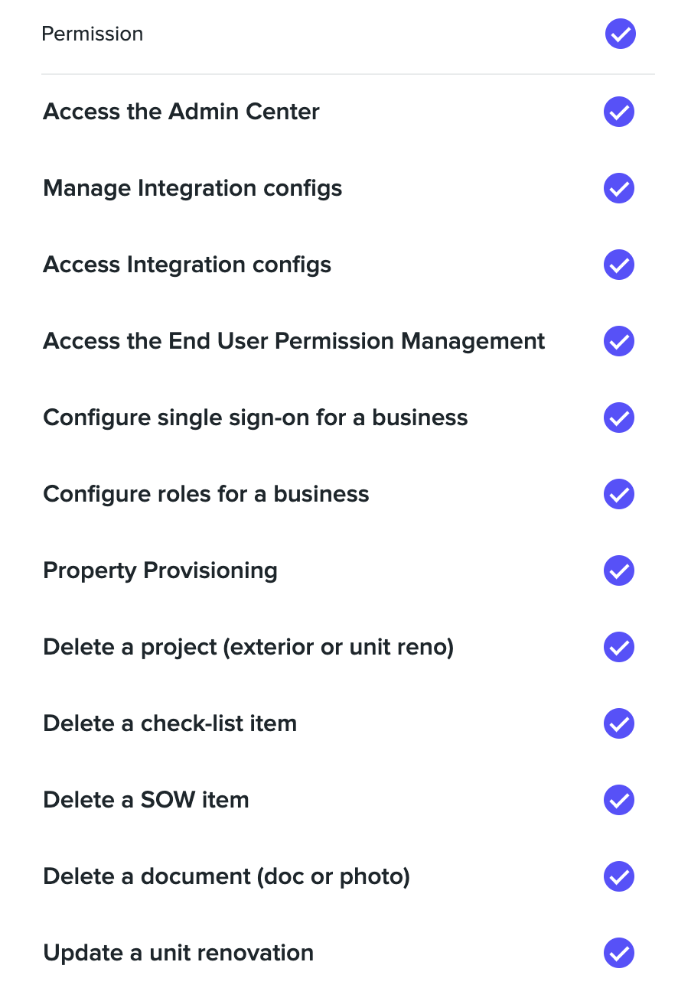Uncheck the Update a unit renovation permission

(x=619, y=953)
